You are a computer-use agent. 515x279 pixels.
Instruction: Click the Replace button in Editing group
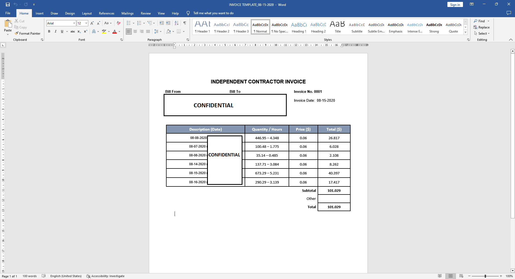click(481, 27)
